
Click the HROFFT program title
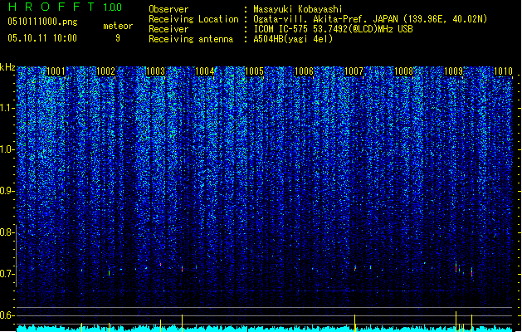[x=51, y=7]
